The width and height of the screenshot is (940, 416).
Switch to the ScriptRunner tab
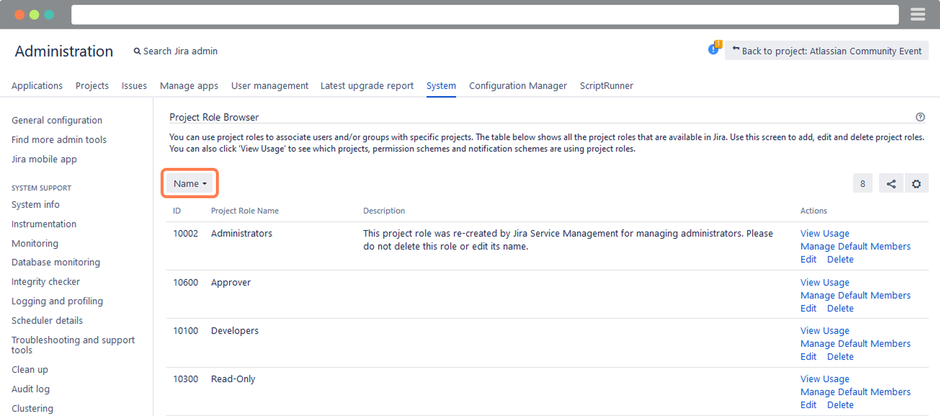(x=606, y=86)
